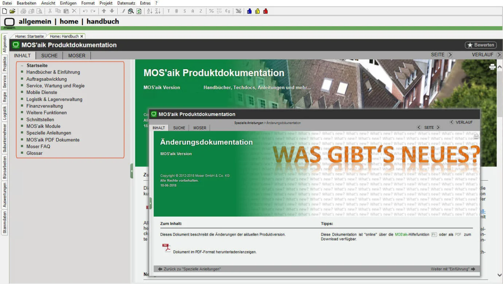Follow 'Weiter mit Einführung' link

tap(453, 269)
